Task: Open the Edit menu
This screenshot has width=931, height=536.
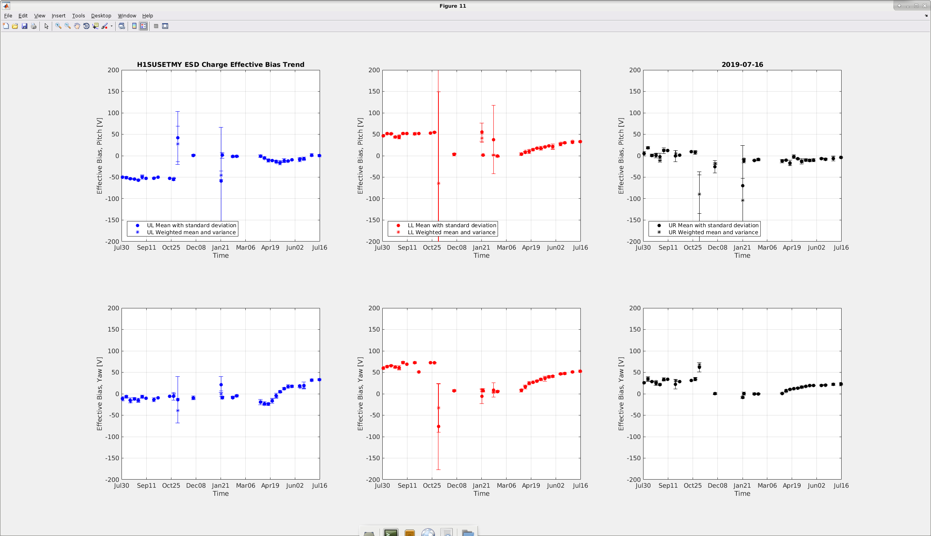Action: pyautogui.click(x=23, y=15)
